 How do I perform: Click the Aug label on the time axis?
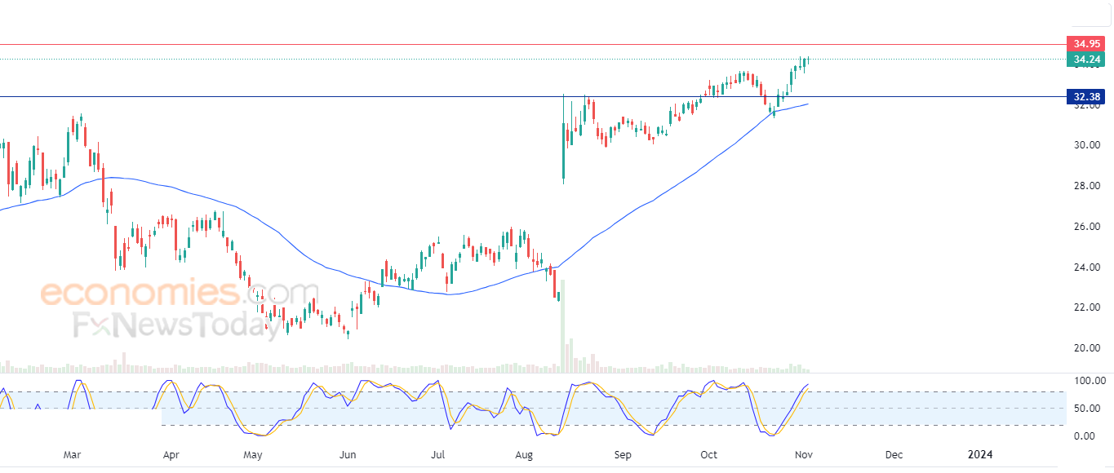point(525,454)
